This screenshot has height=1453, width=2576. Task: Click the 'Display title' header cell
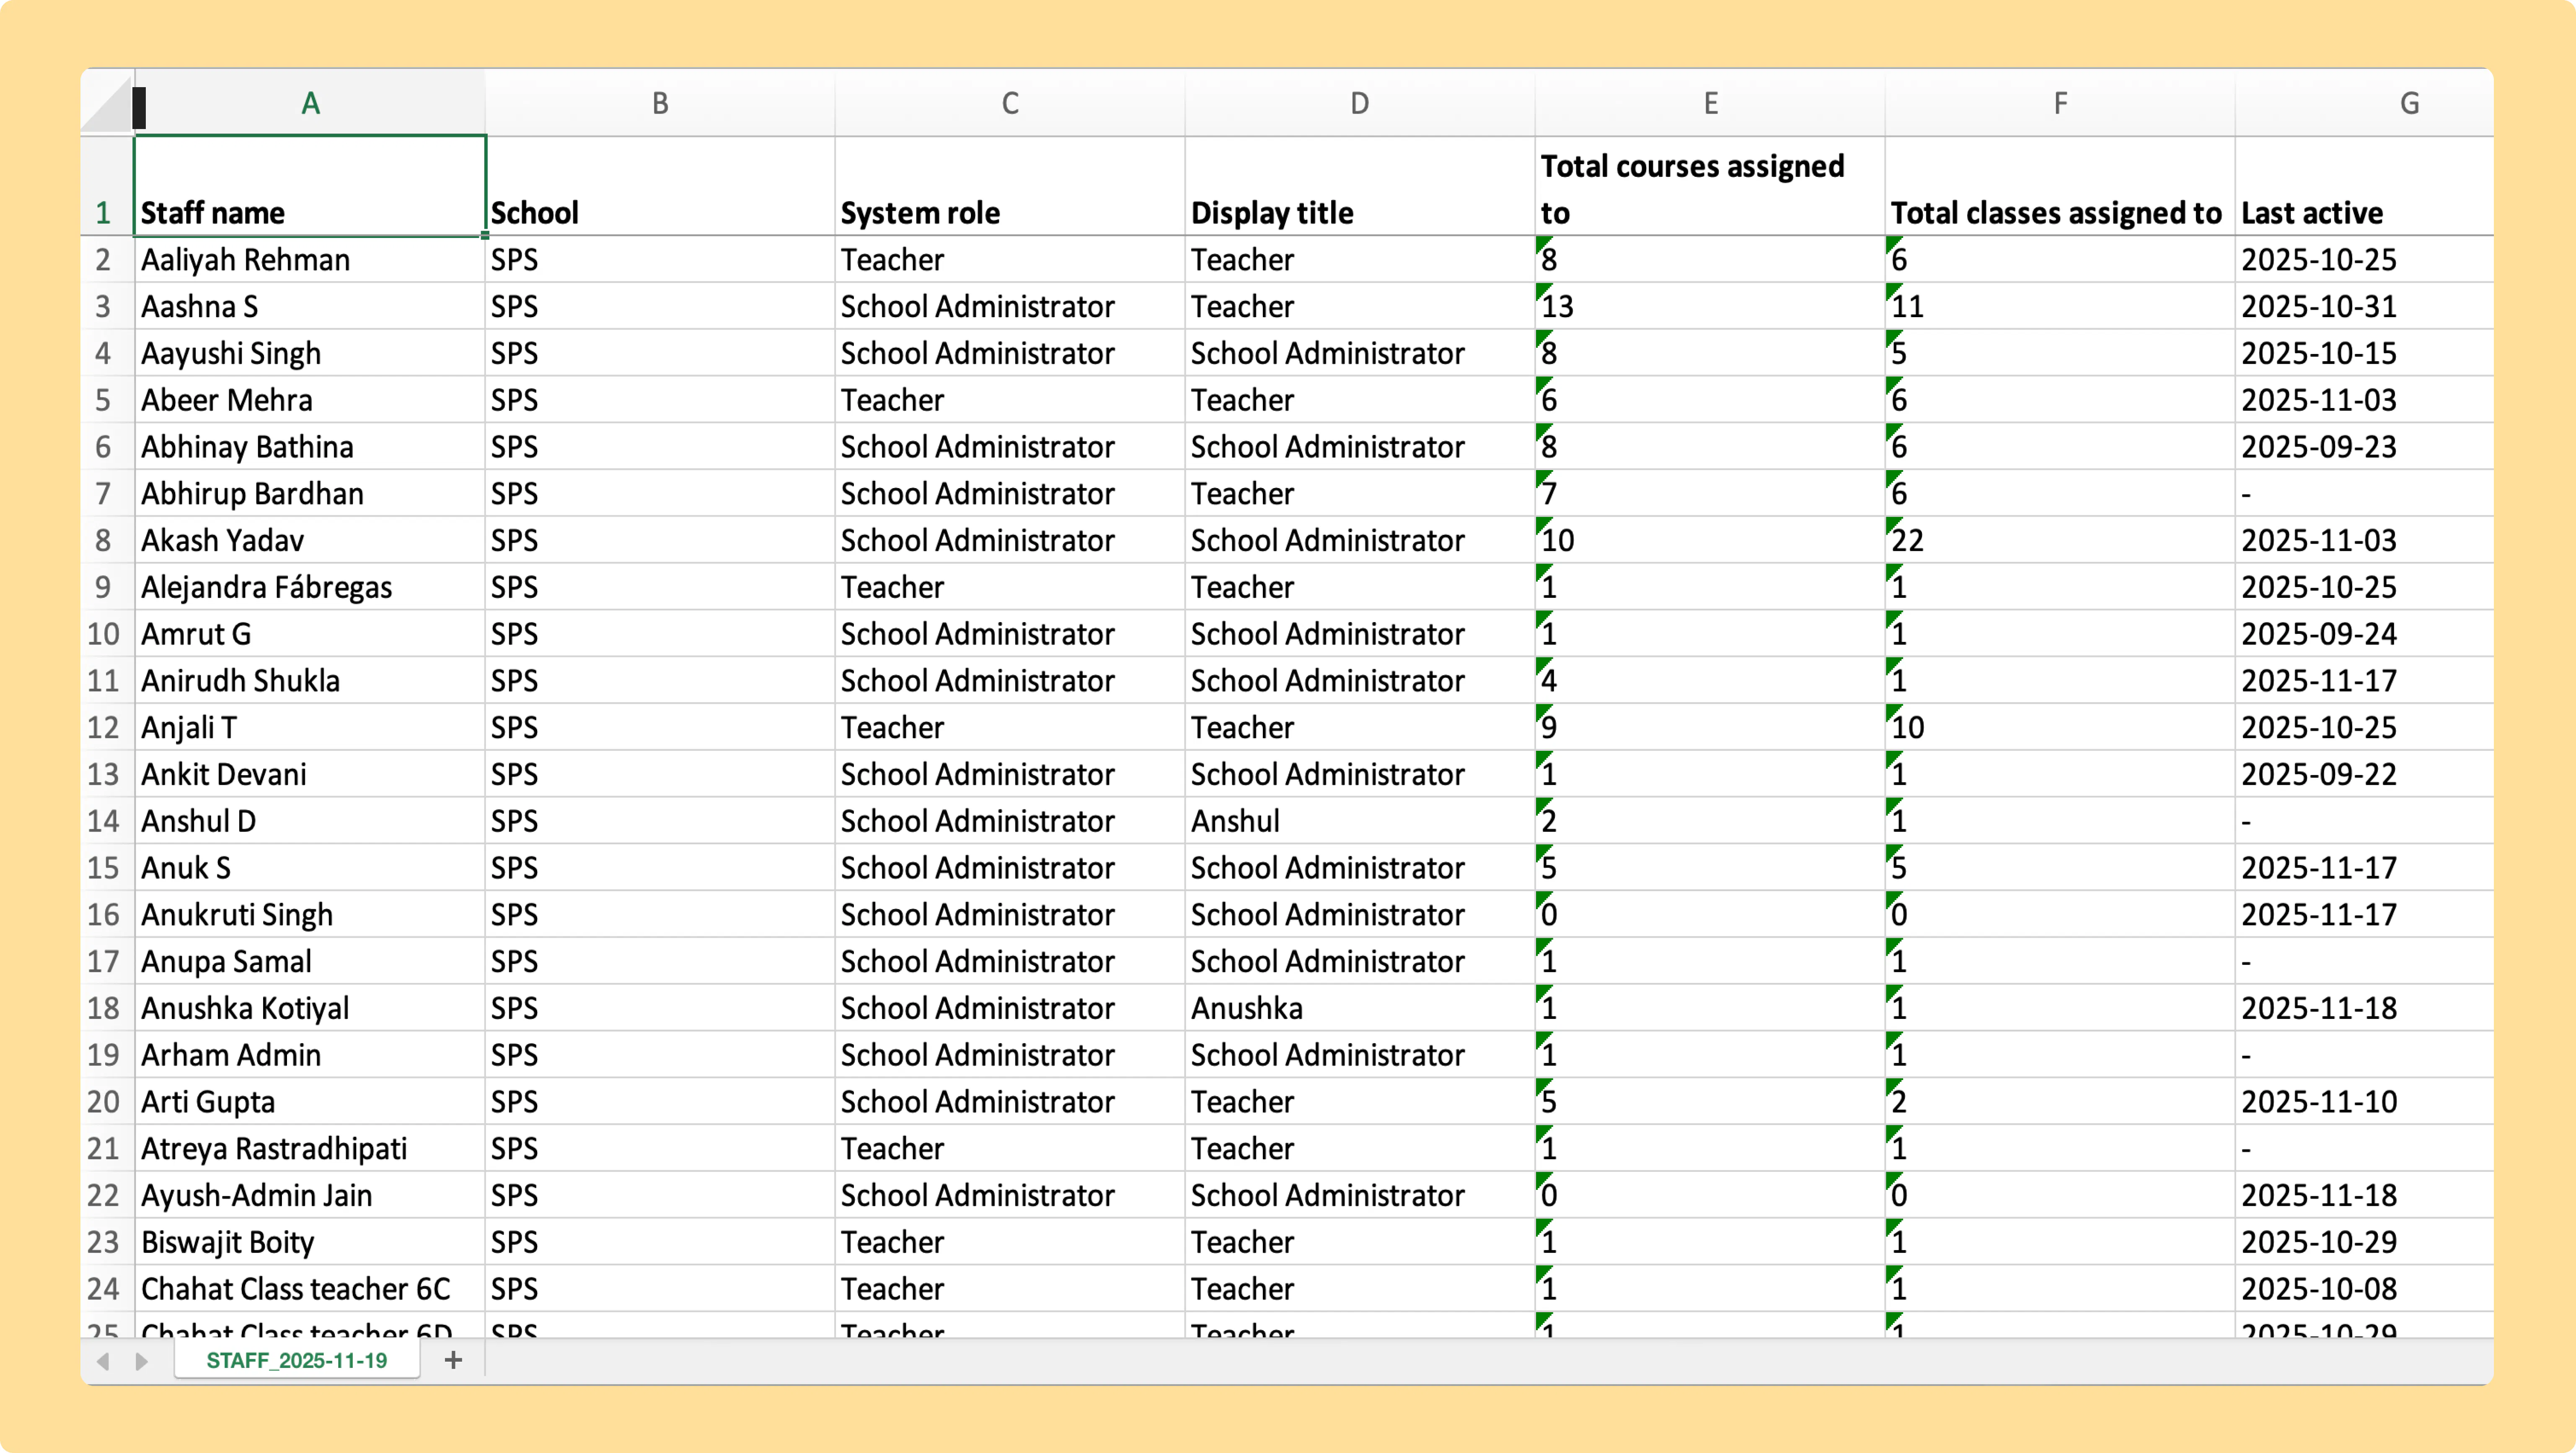1360,187
